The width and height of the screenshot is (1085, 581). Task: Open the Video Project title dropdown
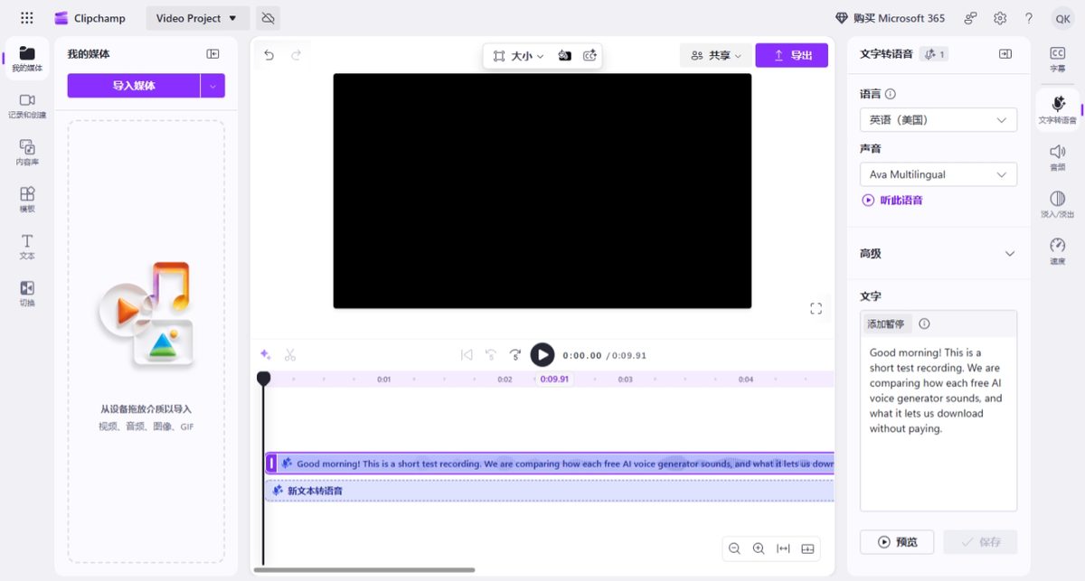[x=196, y=18]
